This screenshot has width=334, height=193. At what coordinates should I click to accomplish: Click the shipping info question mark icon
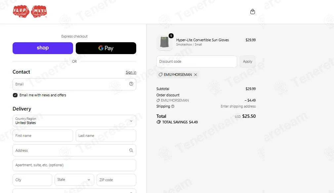point(173,106)
